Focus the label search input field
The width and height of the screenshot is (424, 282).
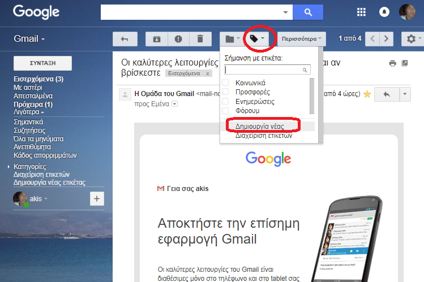pyautogui.click(x=267, y=70)
